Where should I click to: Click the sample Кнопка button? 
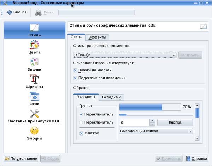[175, 122]
